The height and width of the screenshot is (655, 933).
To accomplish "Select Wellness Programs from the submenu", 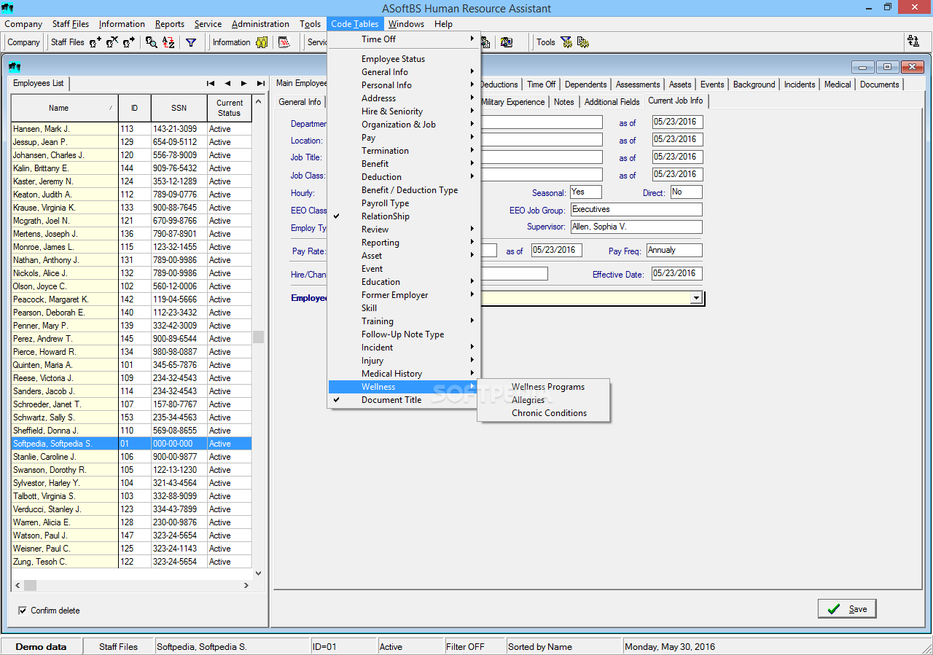I will (547, 387).
